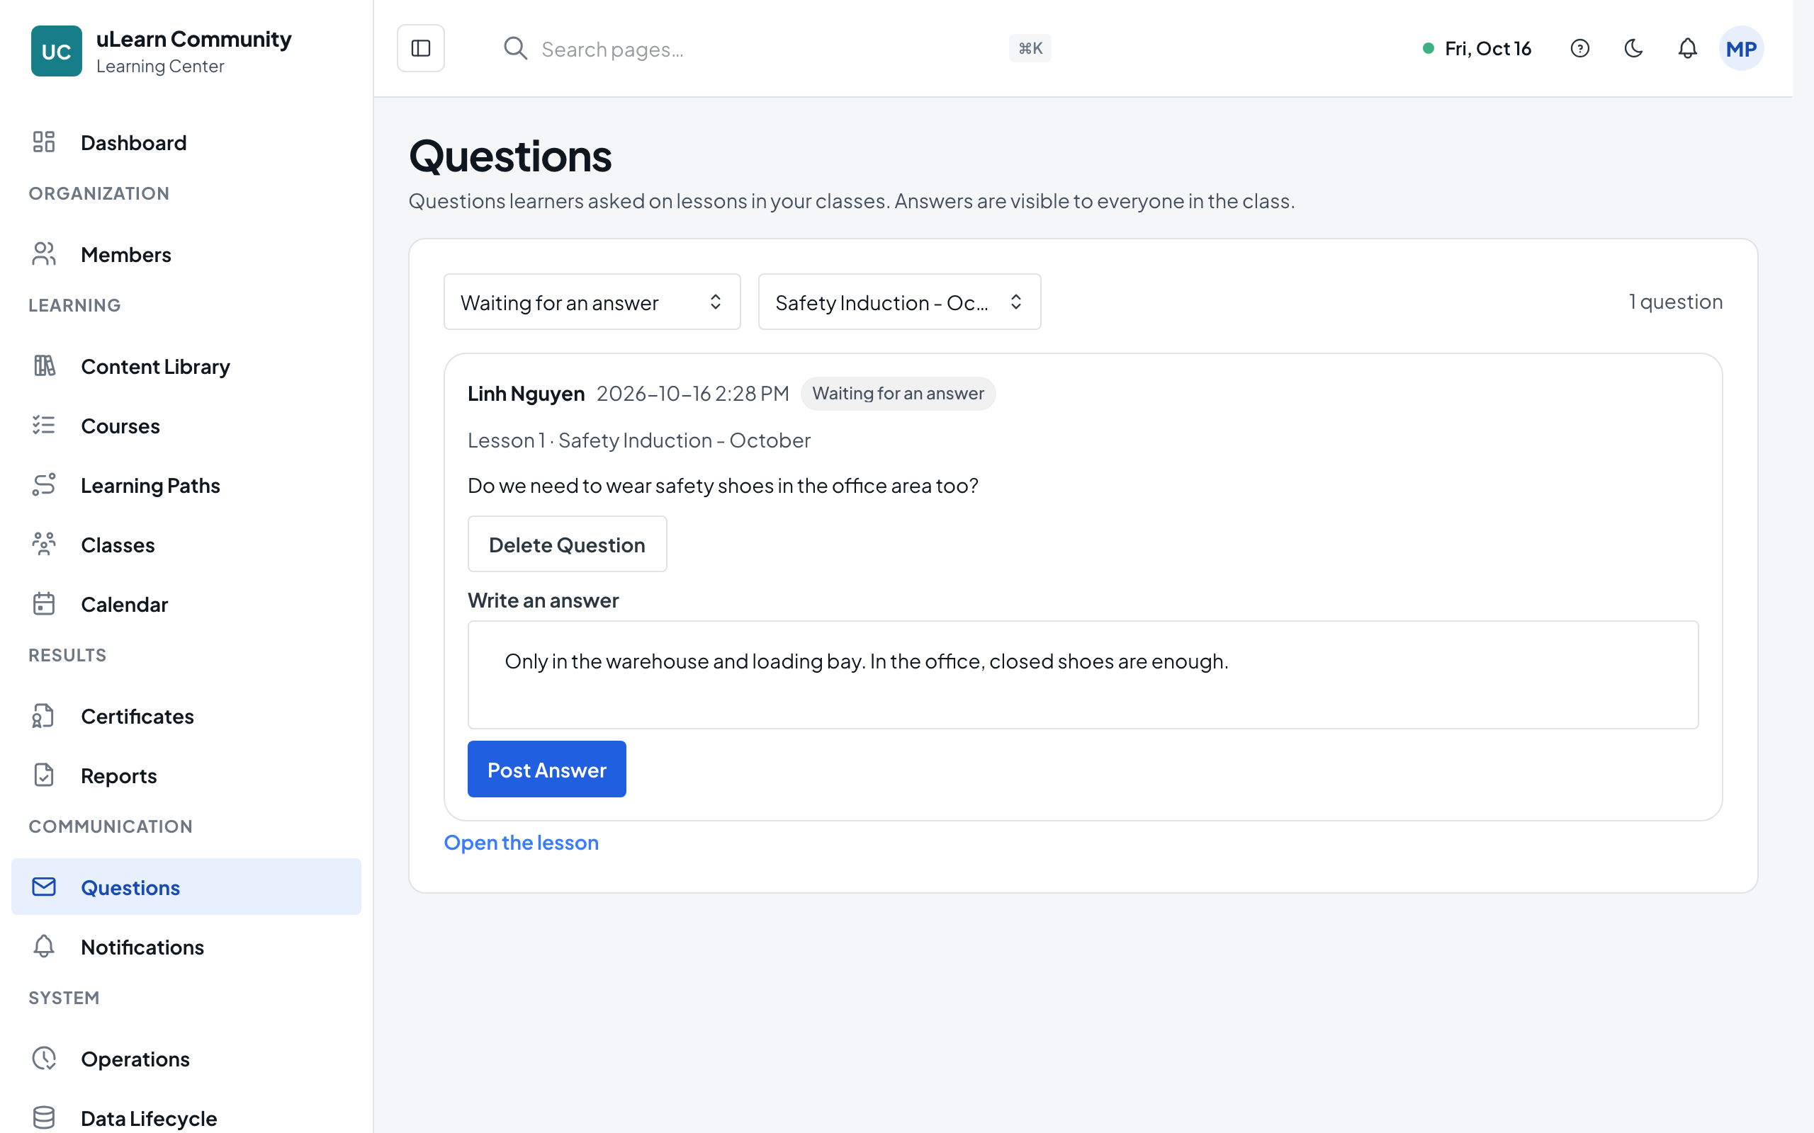Follow the 'Open the lesson' link
The width and height of the screenshot is (1814, 1133).
[x=521, y=842]
